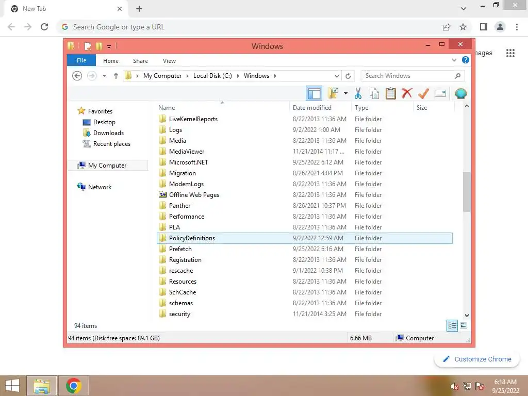Open the File menu tab

(x=81, y=60)
